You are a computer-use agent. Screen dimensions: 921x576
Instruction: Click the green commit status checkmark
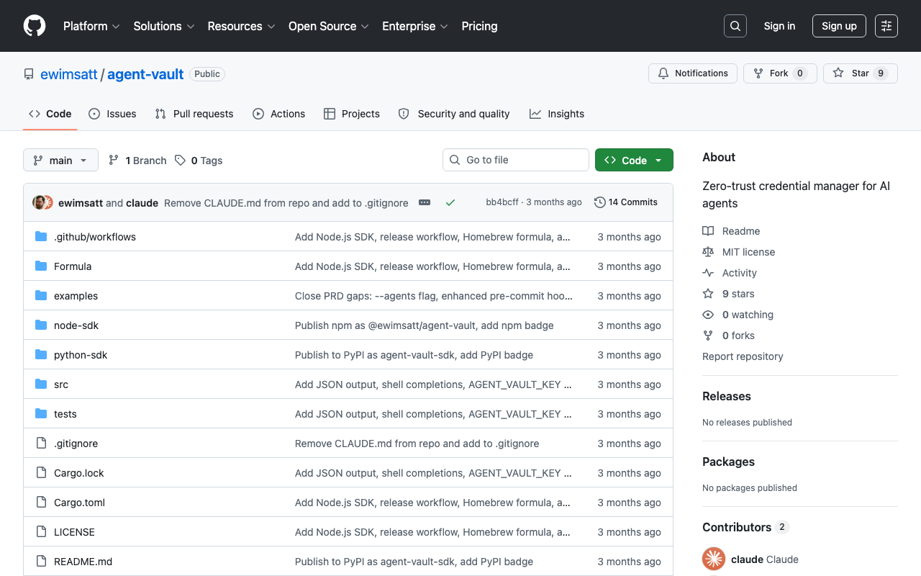[x=450, y=203]
